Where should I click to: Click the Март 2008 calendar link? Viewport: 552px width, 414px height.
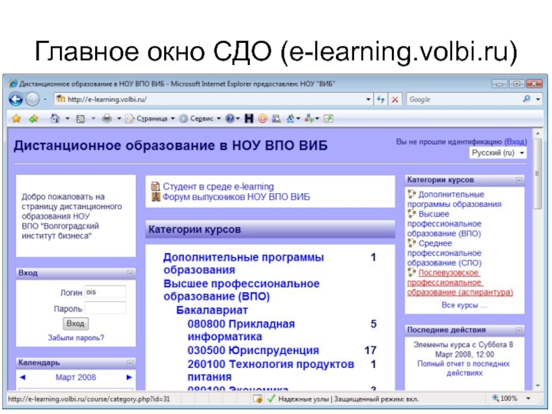click(x=76, y=377)
